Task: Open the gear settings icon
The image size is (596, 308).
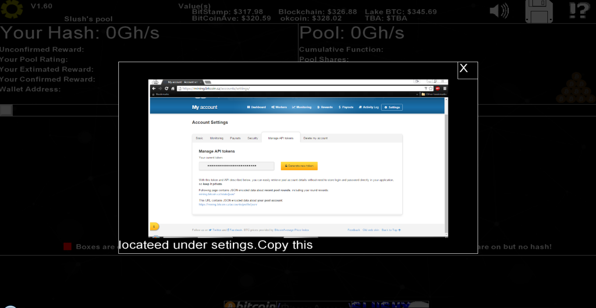Action: coord(11,8)
